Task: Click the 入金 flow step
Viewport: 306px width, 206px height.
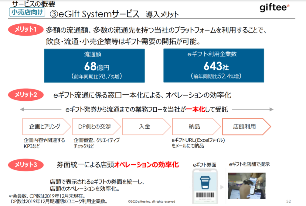Action: [x=146, y=127]
